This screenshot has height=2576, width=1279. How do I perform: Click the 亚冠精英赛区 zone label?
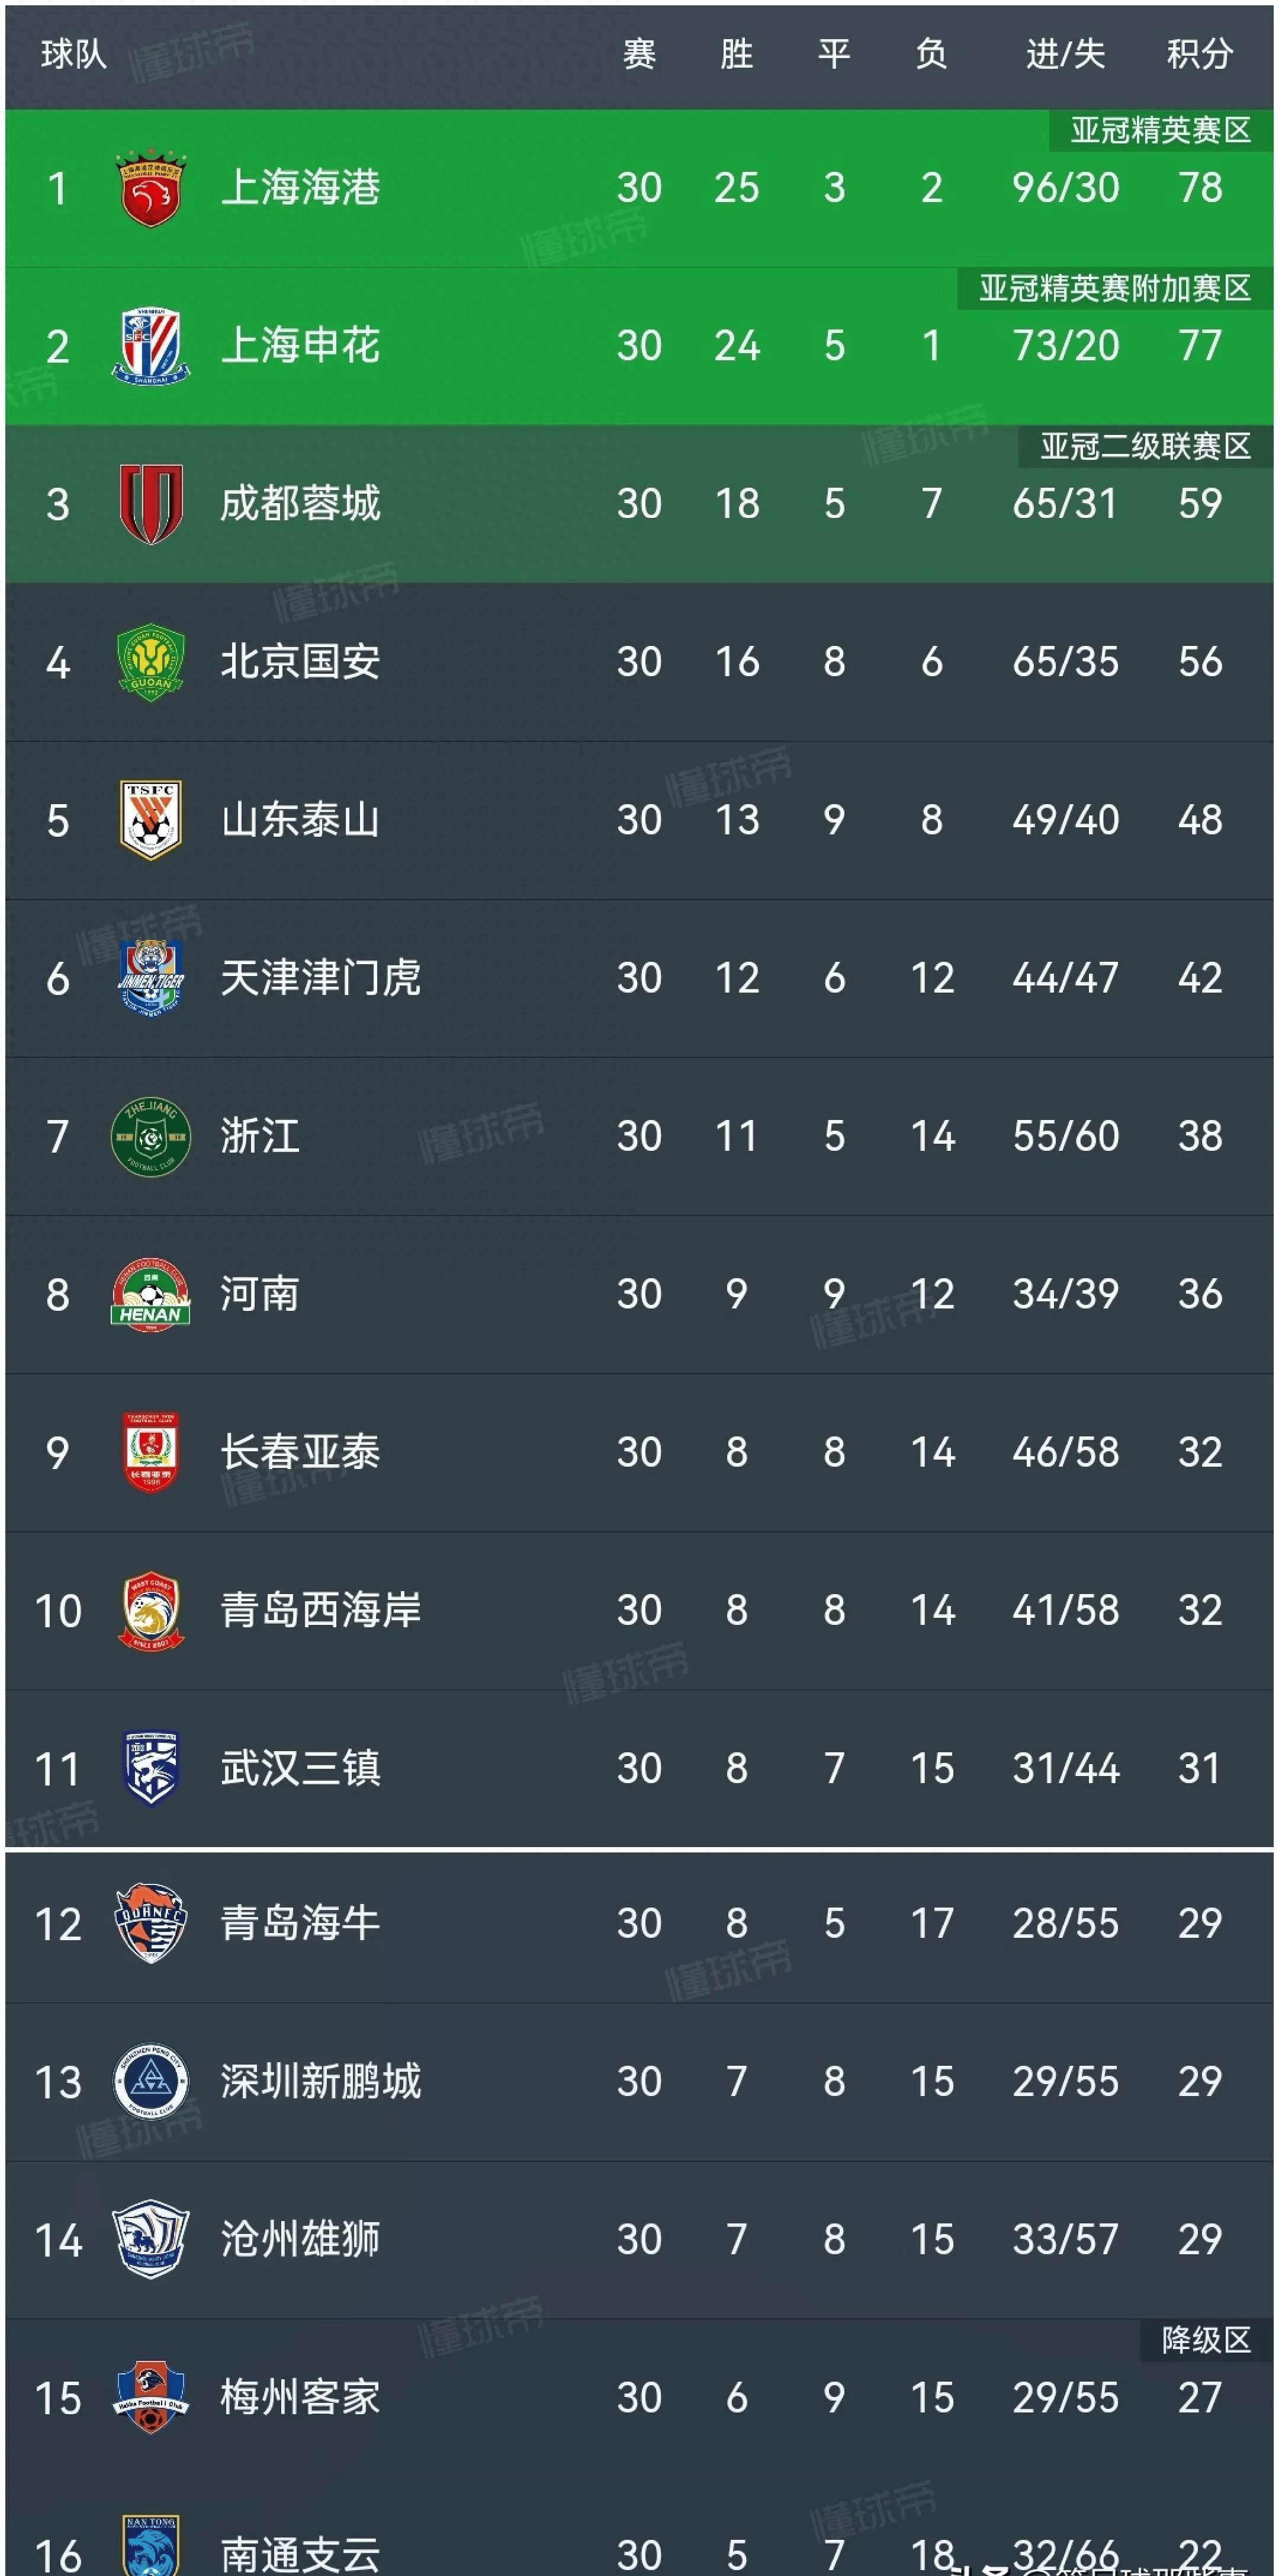[x=1160, y=130]
